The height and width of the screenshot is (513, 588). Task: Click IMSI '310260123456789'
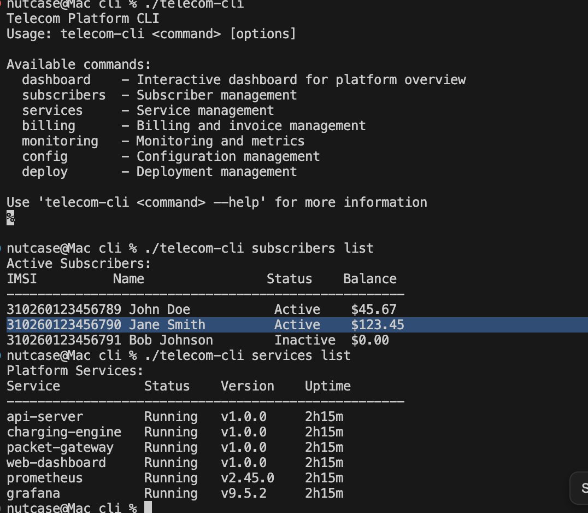pos(64,310)
